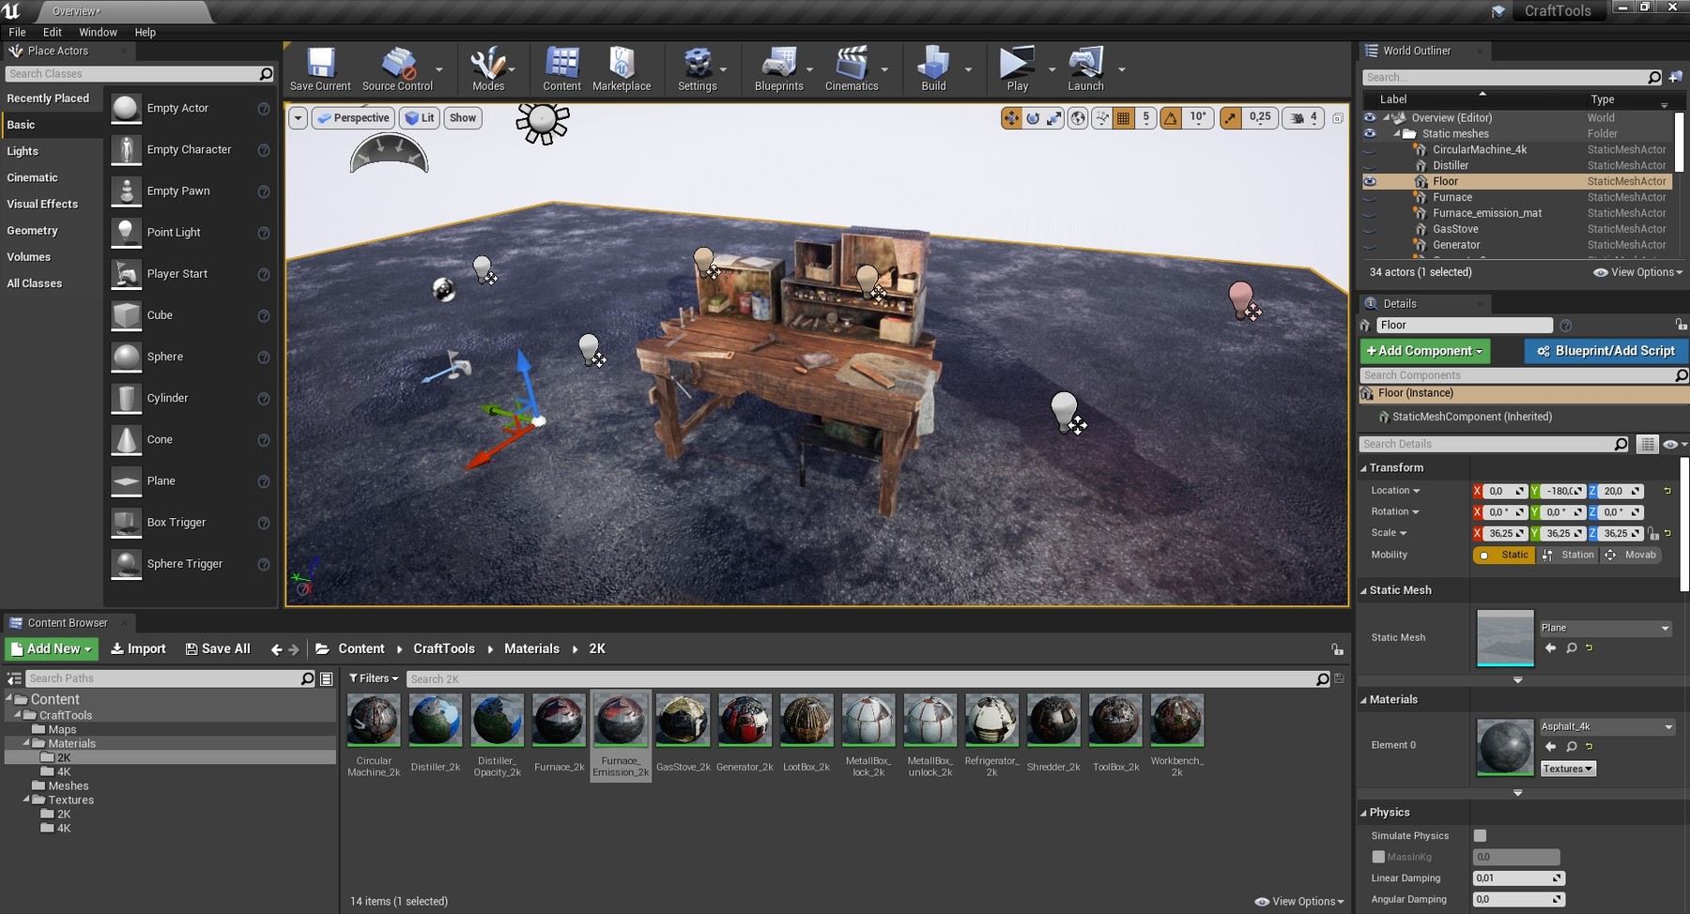
Task: Set Mobility to Static
Action: tap(1505, 555)
